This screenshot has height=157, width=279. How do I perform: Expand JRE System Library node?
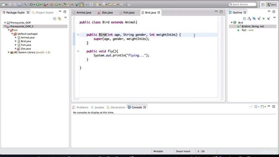(9, 52)
